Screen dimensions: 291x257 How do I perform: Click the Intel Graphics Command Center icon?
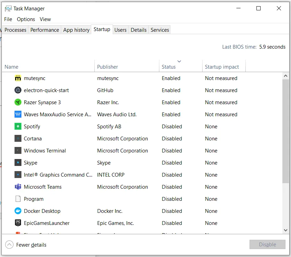18,175
